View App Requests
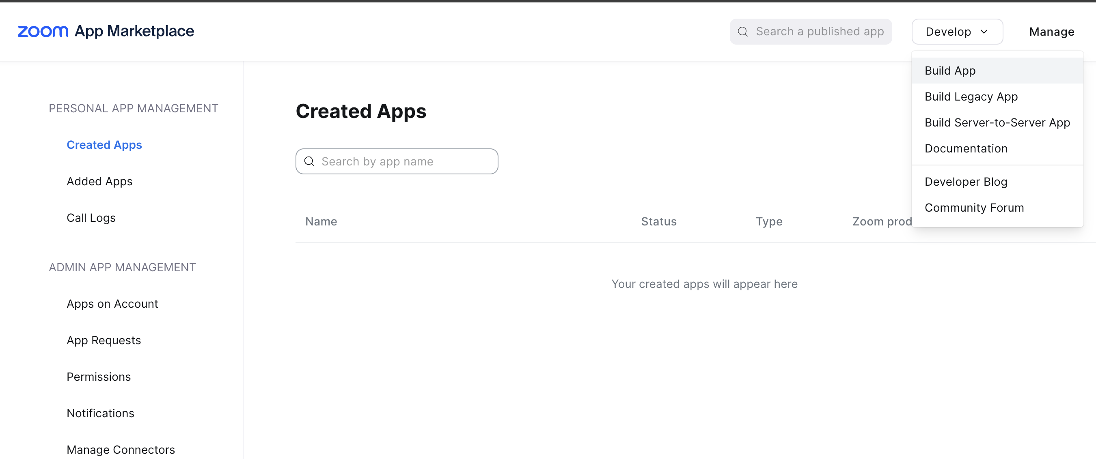This screenshot has height=459, width=1096. [104, 340]
